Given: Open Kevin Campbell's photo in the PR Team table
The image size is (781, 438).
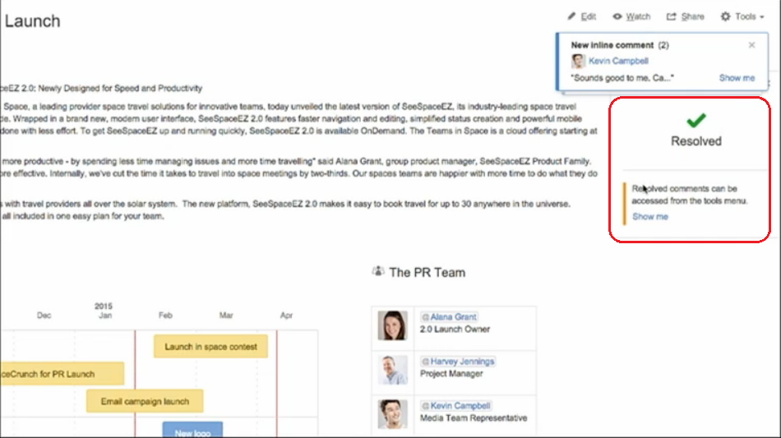Looking at the screenshot, I should [x=392, y=414].
